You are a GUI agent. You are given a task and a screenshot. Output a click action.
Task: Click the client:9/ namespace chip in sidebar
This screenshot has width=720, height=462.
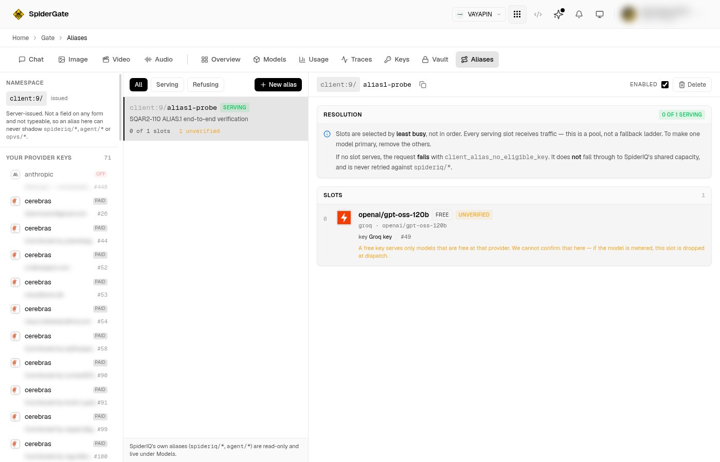coord(26,99)
